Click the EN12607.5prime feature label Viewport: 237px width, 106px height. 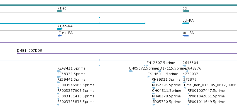click(x=160, y=63)
